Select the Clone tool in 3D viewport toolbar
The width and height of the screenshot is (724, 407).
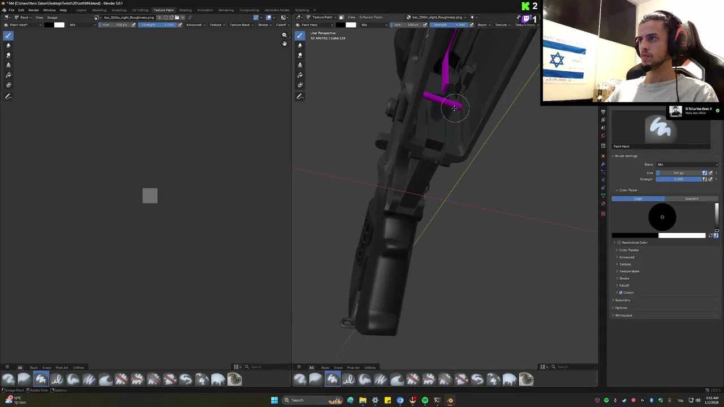pos(300,65)
